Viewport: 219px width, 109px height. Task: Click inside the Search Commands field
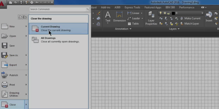click(x=58, y=9)
